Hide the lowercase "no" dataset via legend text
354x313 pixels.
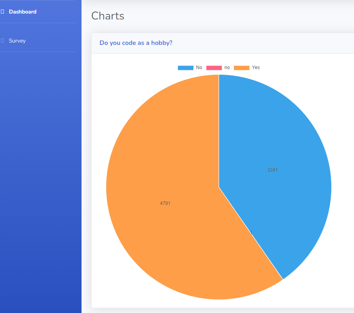click(227, 68)
